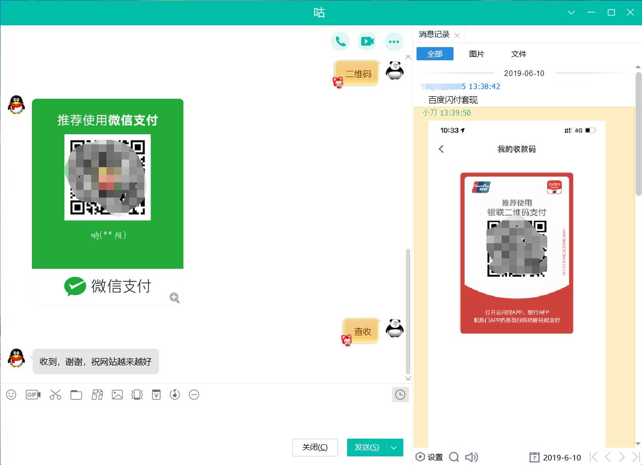This screenshot has height=465, width=642.
Task: Click the folder icon to send a file
Action: pos(76,395)
